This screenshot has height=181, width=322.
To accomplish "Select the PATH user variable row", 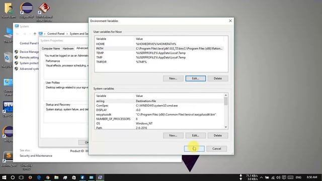I will pos(159,48).
